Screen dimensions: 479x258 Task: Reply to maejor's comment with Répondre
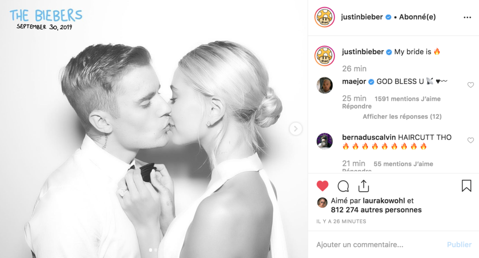pyautogui.click(x=357, y=106)
